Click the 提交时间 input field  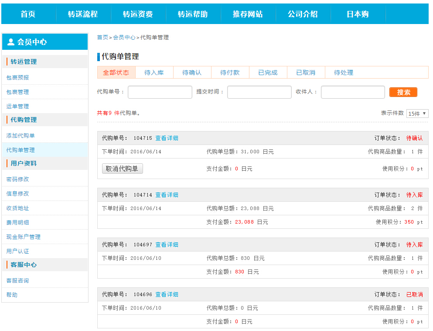pyautogui.click(x=259, y=92)
